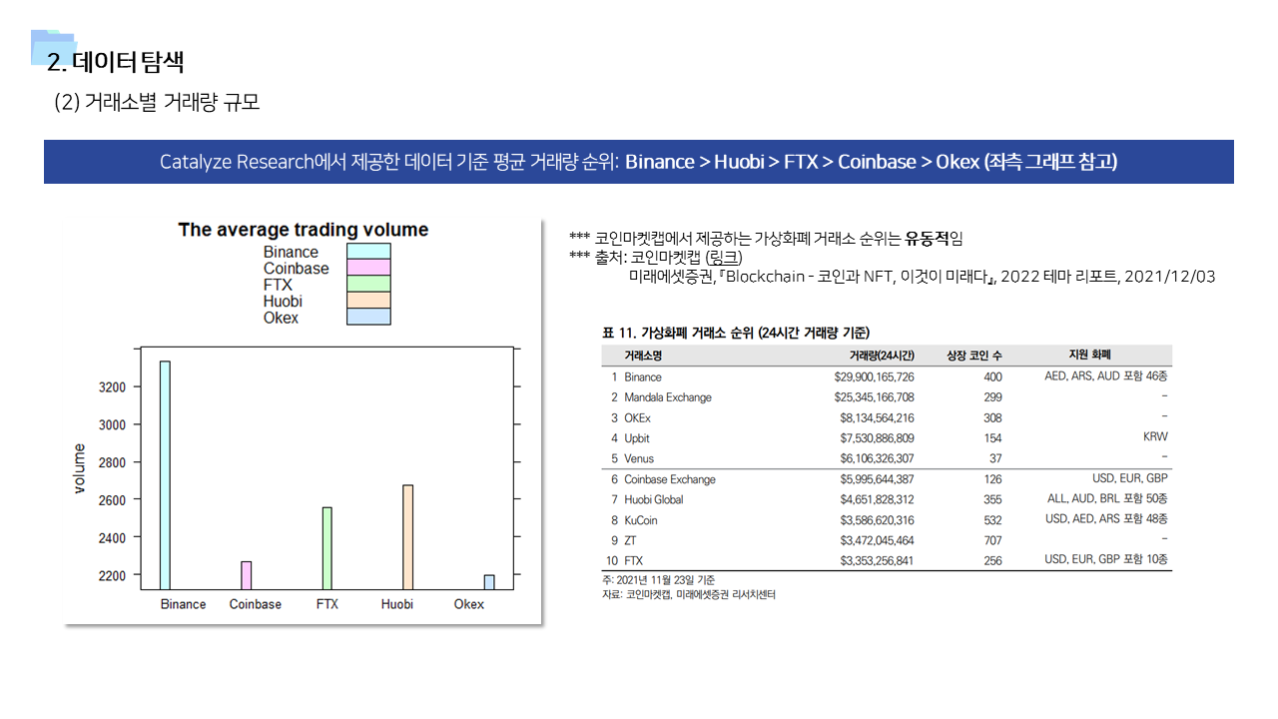Screen dimensions: 1278x719
Task: Click the volume $3,353,256,841
Action: point(877,561)
